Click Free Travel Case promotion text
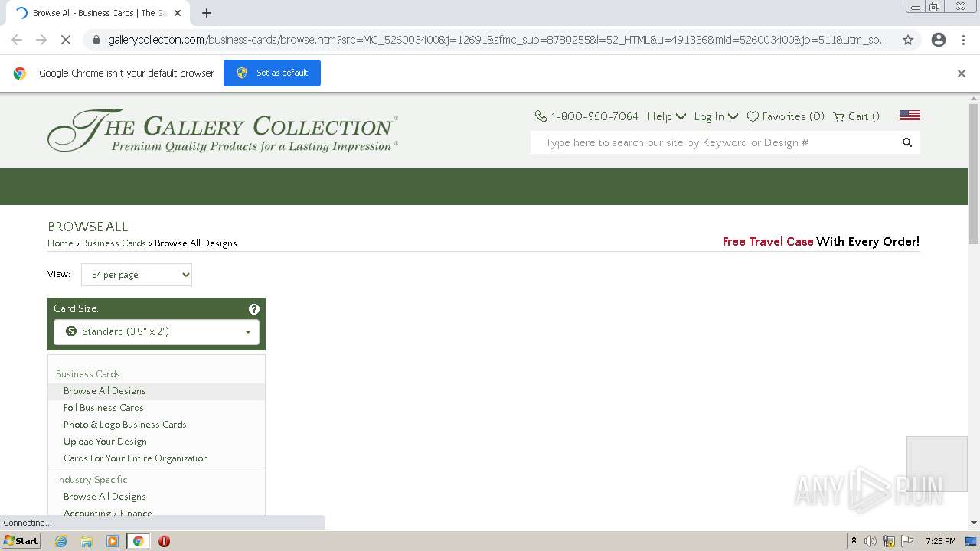 [x=768, y=242]
